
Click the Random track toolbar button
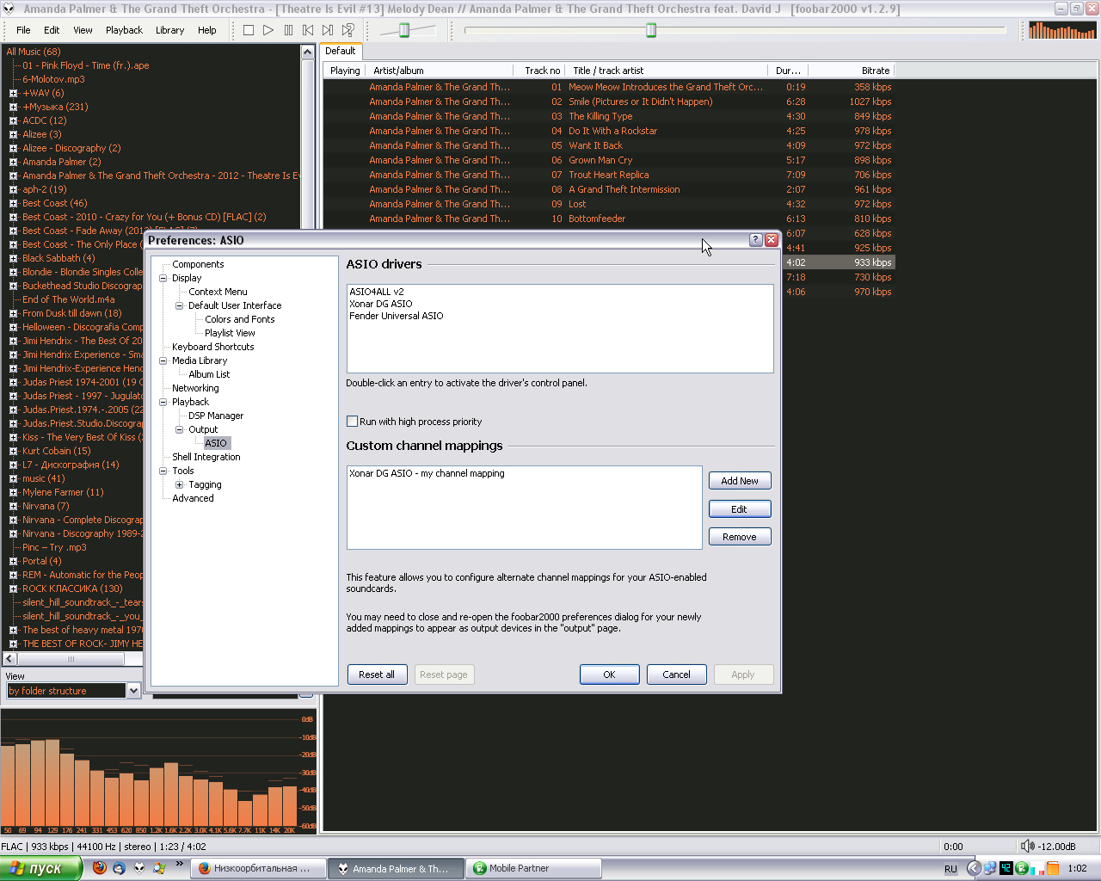point(348,30)
